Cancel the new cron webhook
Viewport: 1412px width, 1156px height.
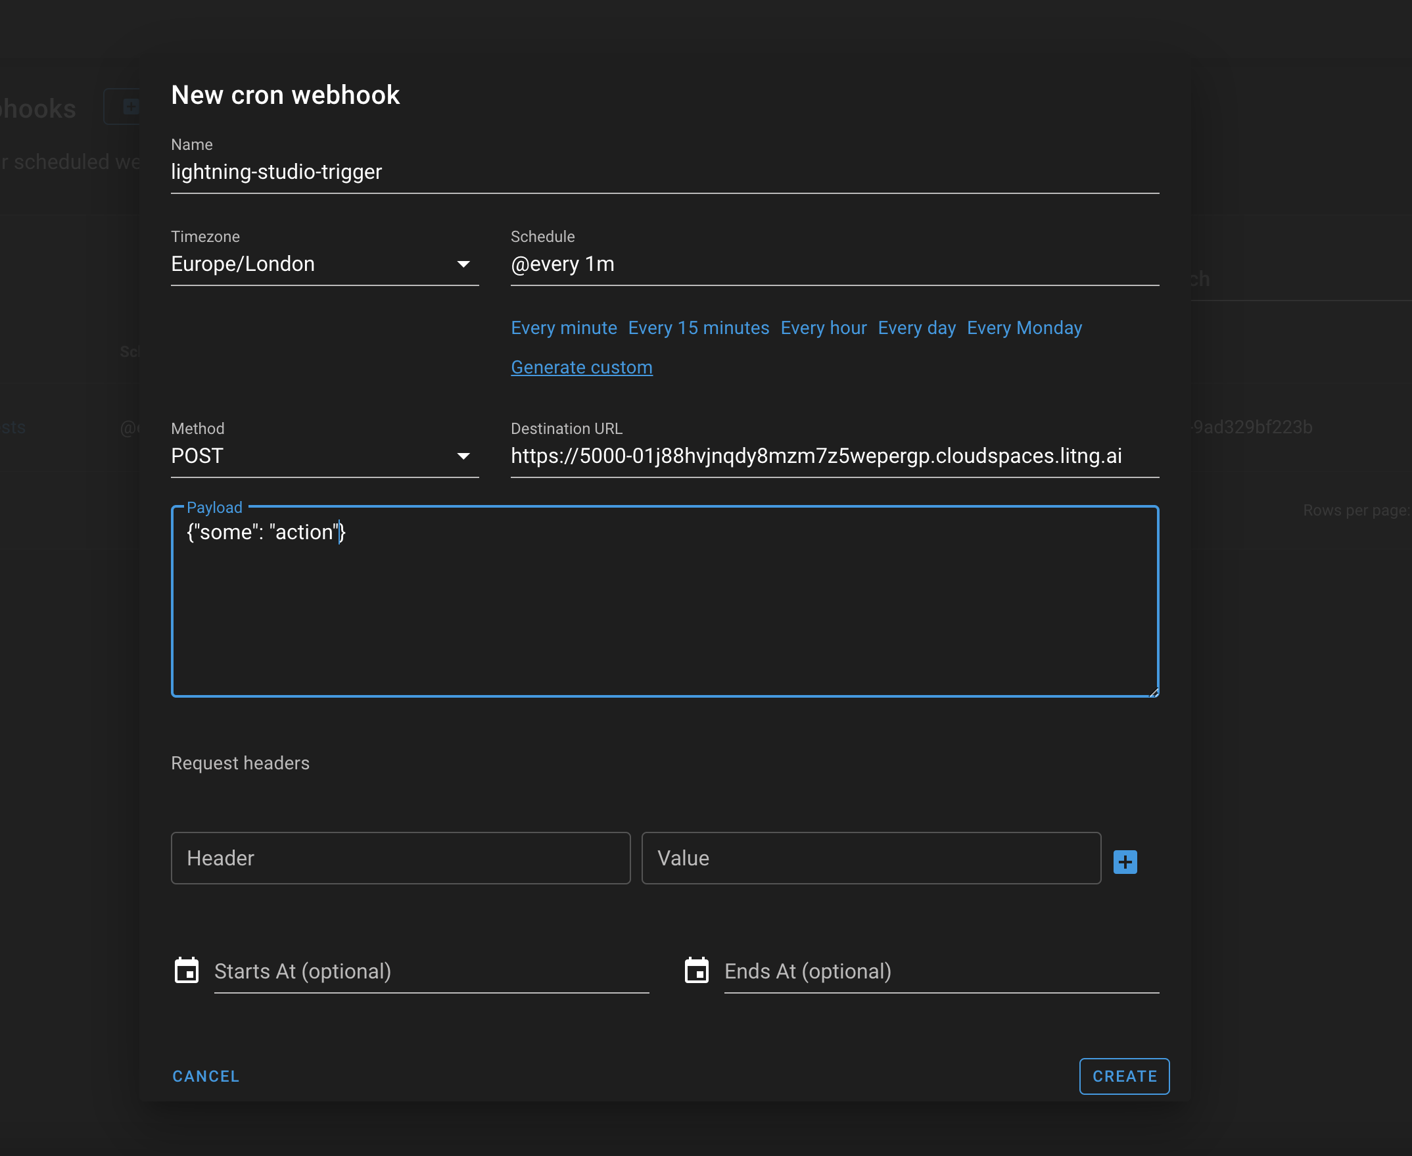(206, 1076)
